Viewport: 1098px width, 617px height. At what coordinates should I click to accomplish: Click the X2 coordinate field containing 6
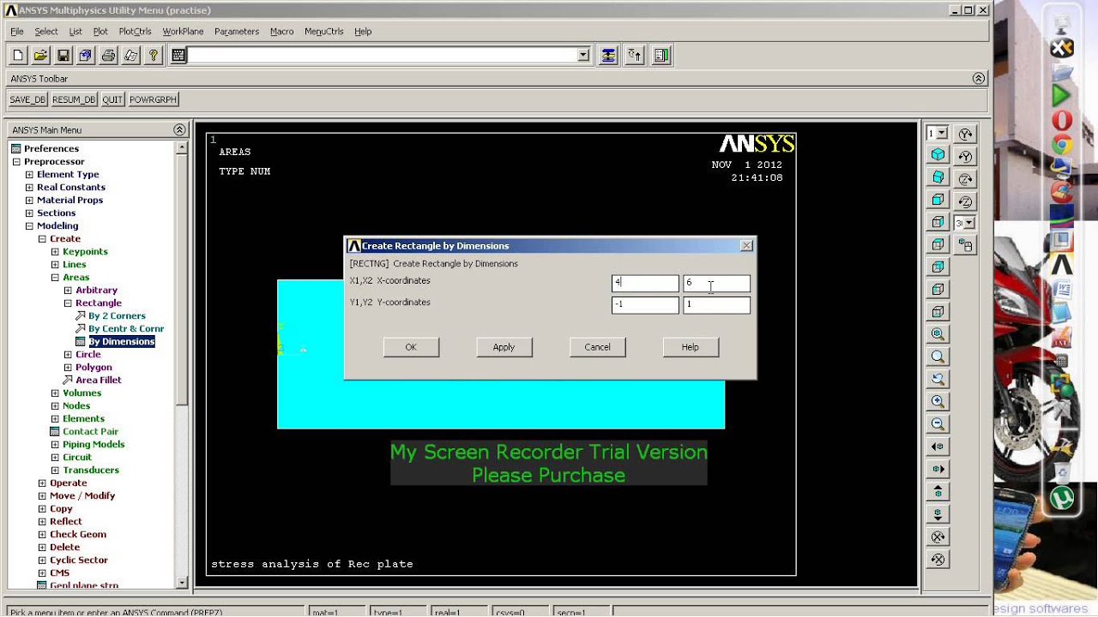(x=716, y=283)
